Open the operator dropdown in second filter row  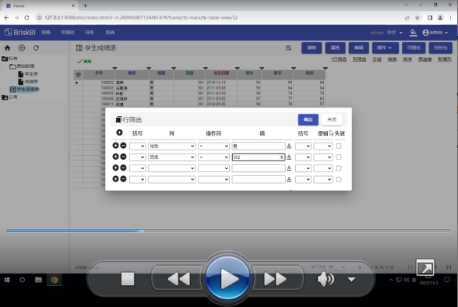[213, 157]
